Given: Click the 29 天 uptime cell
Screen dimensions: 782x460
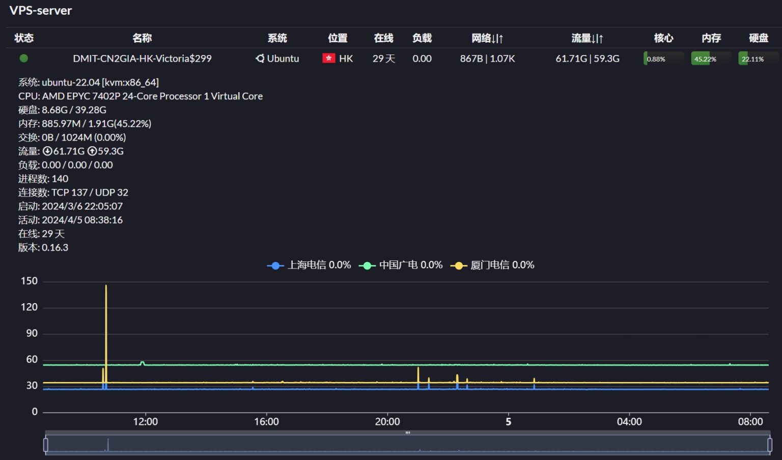Looking at the screenshot, I should 384,59.
